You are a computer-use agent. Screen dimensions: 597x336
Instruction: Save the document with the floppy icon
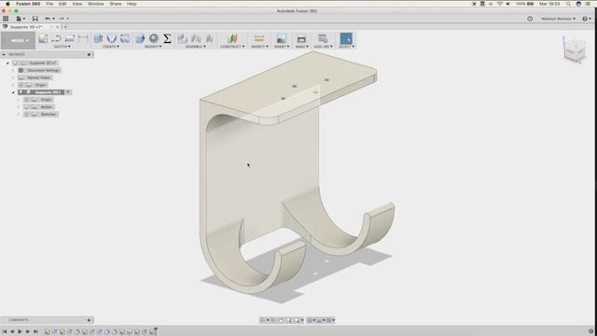click(35, 19)
